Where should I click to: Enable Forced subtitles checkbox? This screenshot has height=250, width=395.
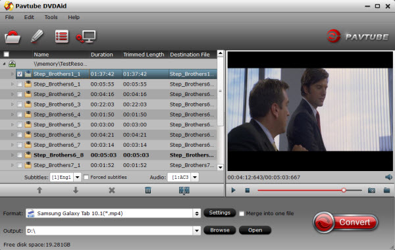pos(86,177)
